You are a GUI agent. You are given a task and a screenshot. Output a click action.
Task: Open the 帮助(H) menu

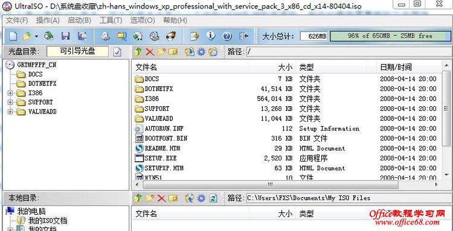coord(175,21)
